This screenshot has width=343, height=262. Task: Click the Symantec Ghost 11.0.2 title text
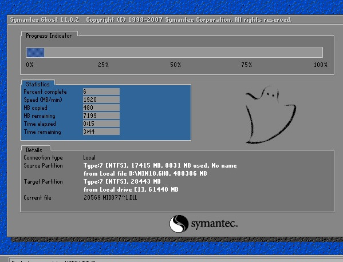(x=45, y=20)
